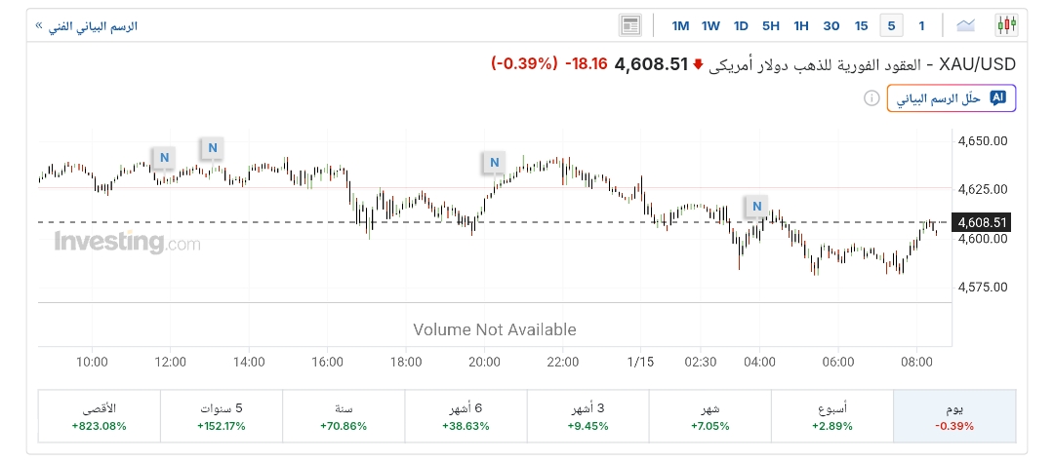Viewport: 1054px width, 462px height.
Task: Select the 15-minute chart interval
Action: point(861,25)
